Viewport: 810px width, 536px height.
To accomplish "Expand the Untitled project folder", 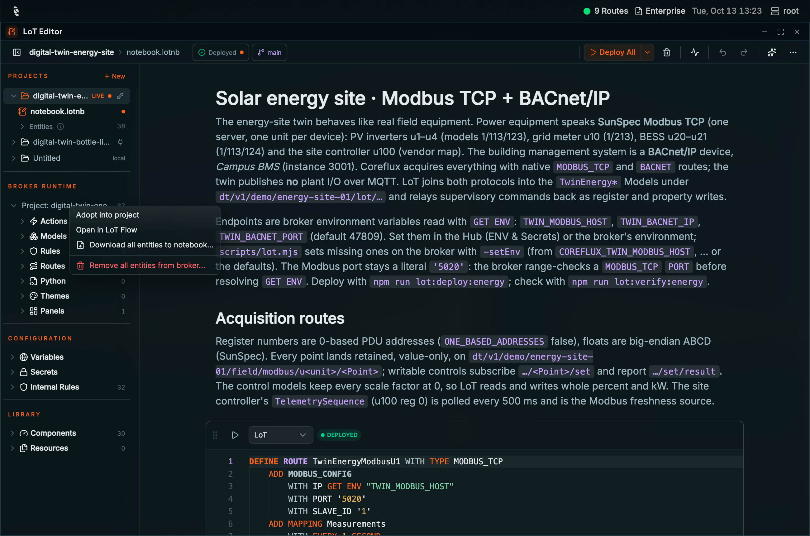I will coord(14,158).
